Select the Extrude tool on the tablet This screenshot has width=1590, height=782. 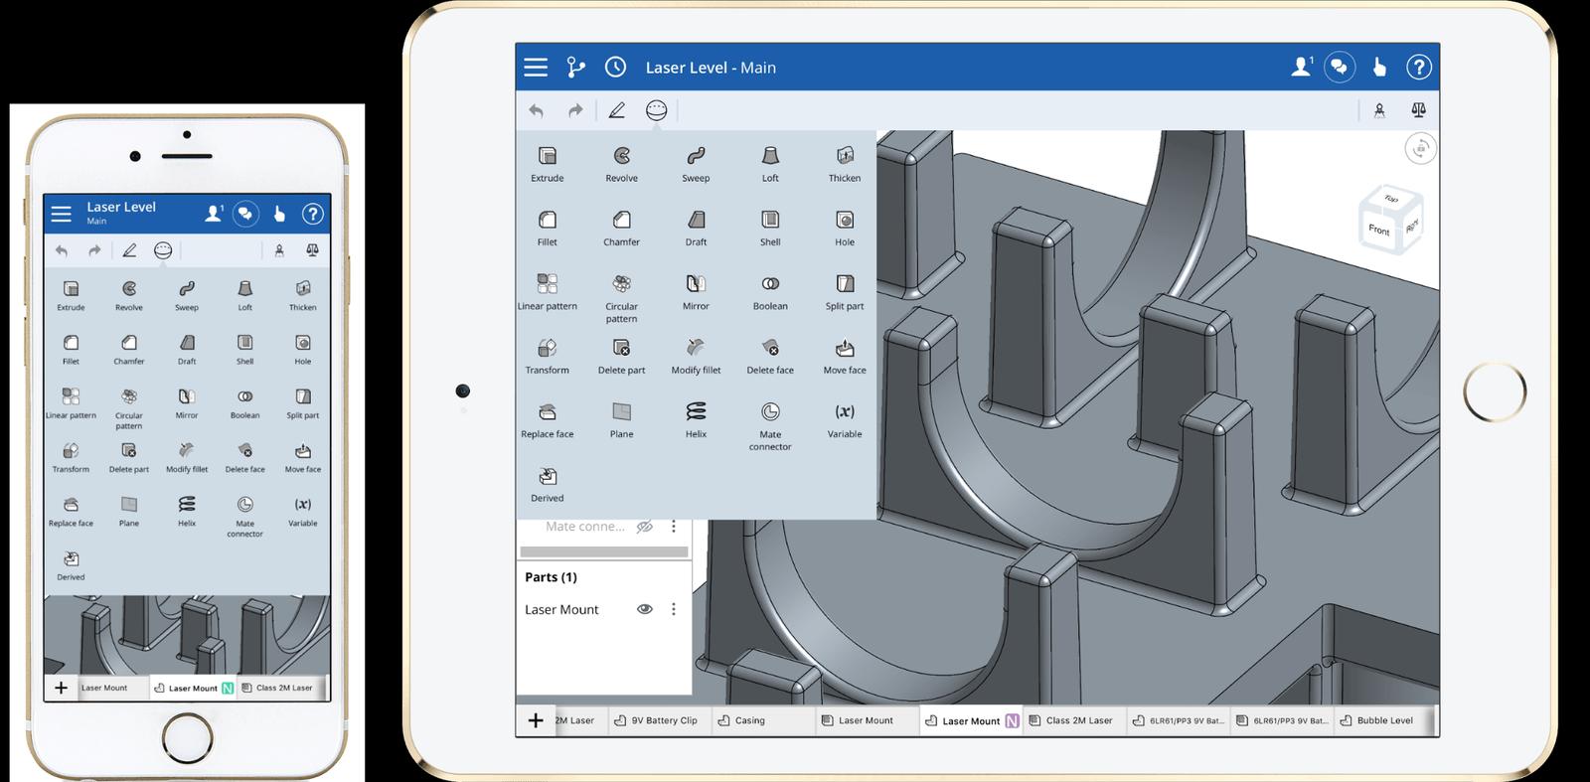click(x=547, y=162)
